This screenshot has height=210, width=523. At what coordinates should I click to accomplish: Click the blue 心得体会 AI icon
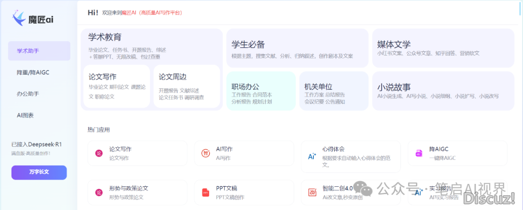(312, 156)
